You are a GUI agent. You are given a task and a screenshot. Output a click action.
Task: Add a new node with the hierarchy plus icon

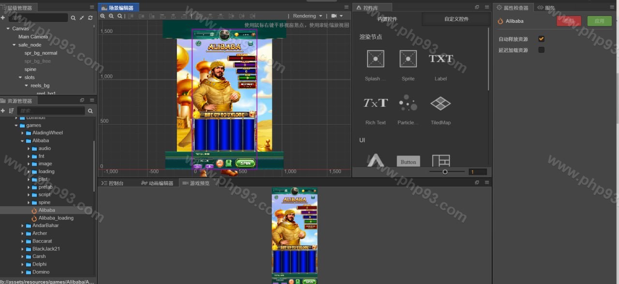pyautogui.click(x=3, y=18)
